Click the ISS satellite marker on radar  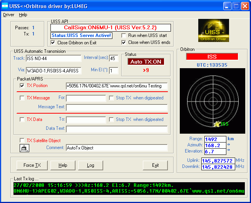[x=218, y=124]
